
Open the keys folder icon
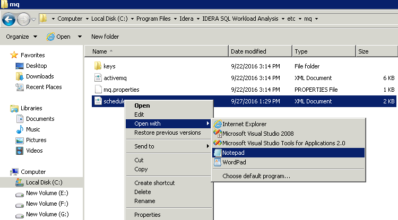98,66
